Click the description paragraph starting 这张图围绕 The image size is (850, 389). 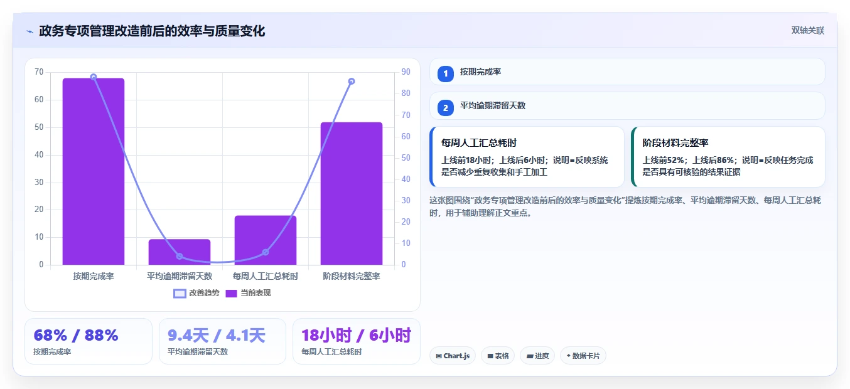pos(625,206)
